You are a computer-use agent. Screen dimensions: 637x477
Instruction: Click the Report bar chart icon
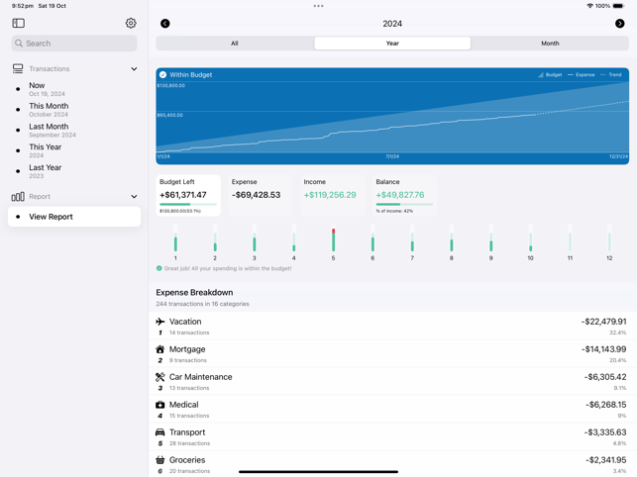(x=18, y=197)
